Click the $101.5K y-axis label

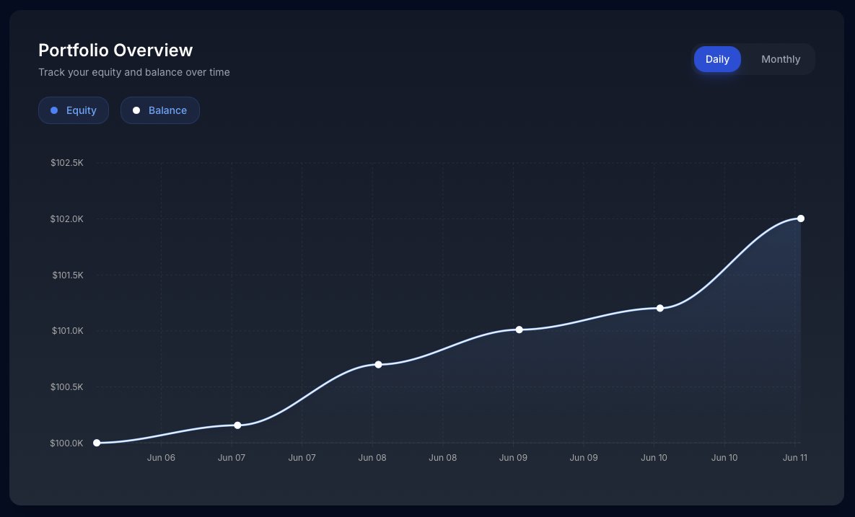68,275
